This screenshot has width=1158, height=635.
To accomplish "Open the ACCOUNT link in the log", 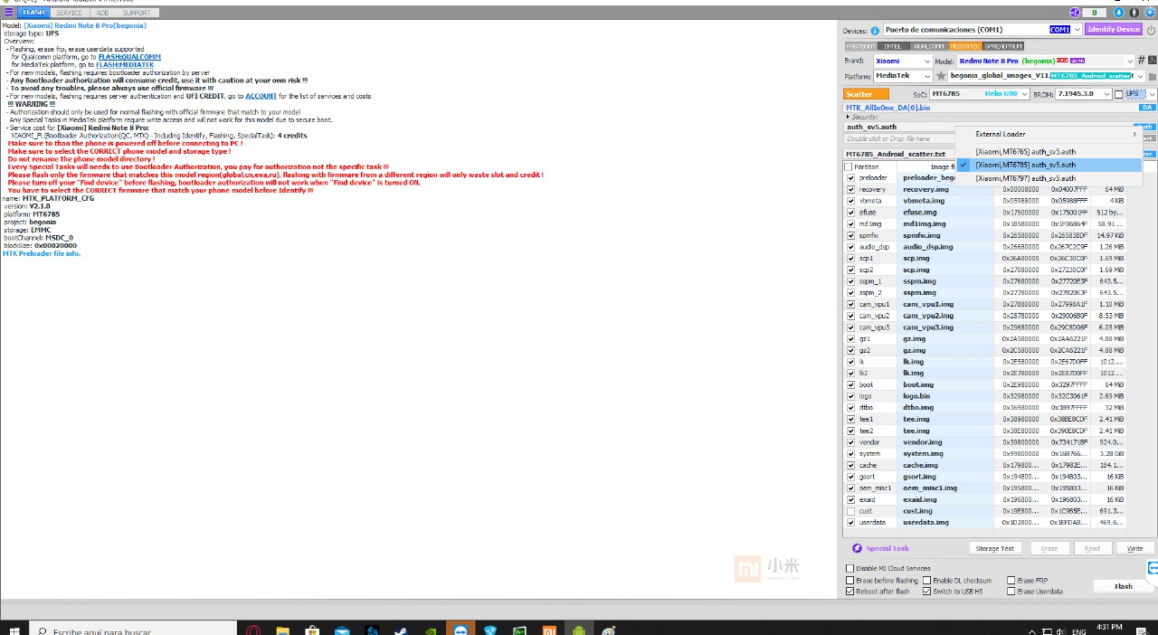I will [261, 95].
